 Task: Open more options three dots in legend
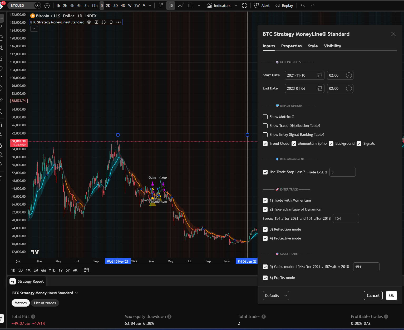[119, 22]
